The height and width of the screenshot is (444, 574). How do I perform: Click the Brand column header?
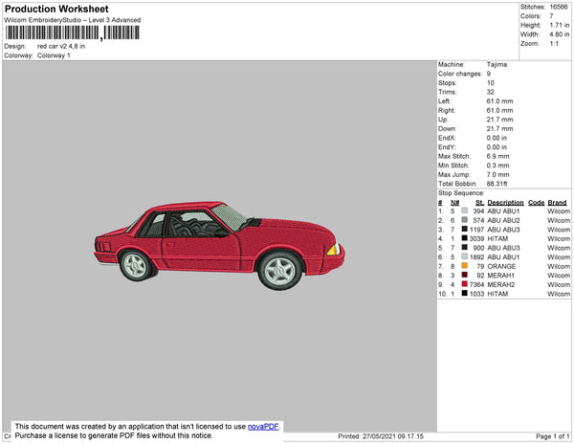point(557,203)
